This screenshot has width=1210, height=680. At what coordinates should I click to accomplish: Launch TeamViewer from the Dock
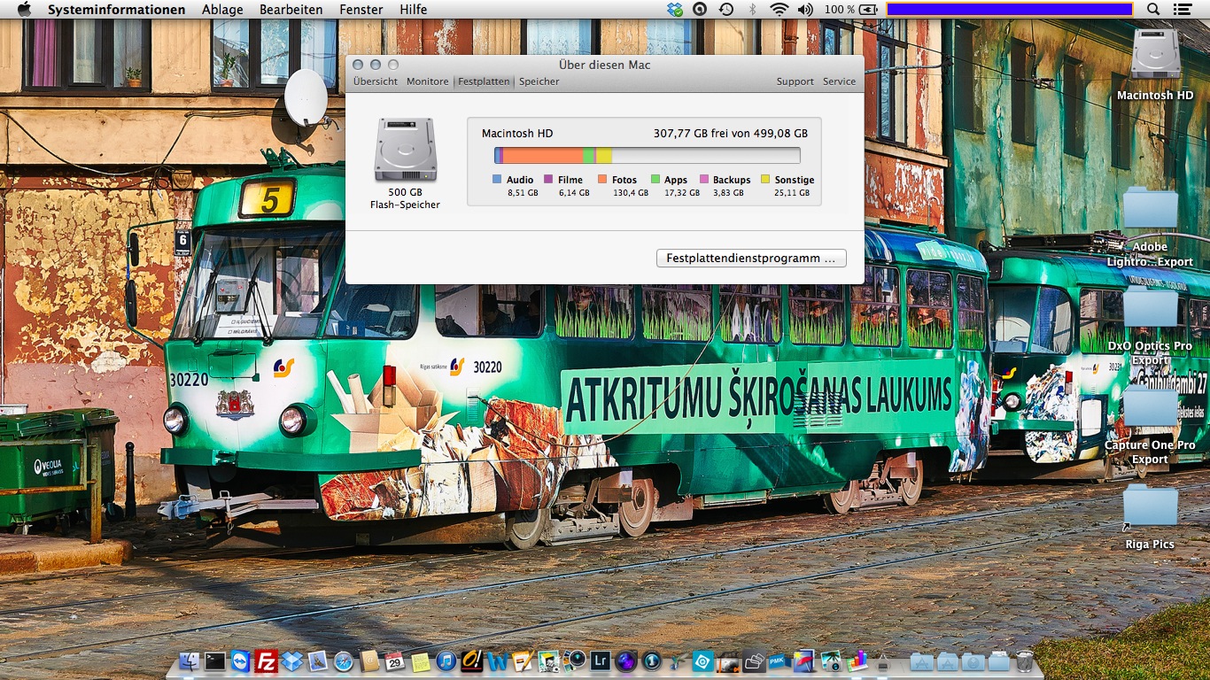pyautogui.click(x=240, y=661)
